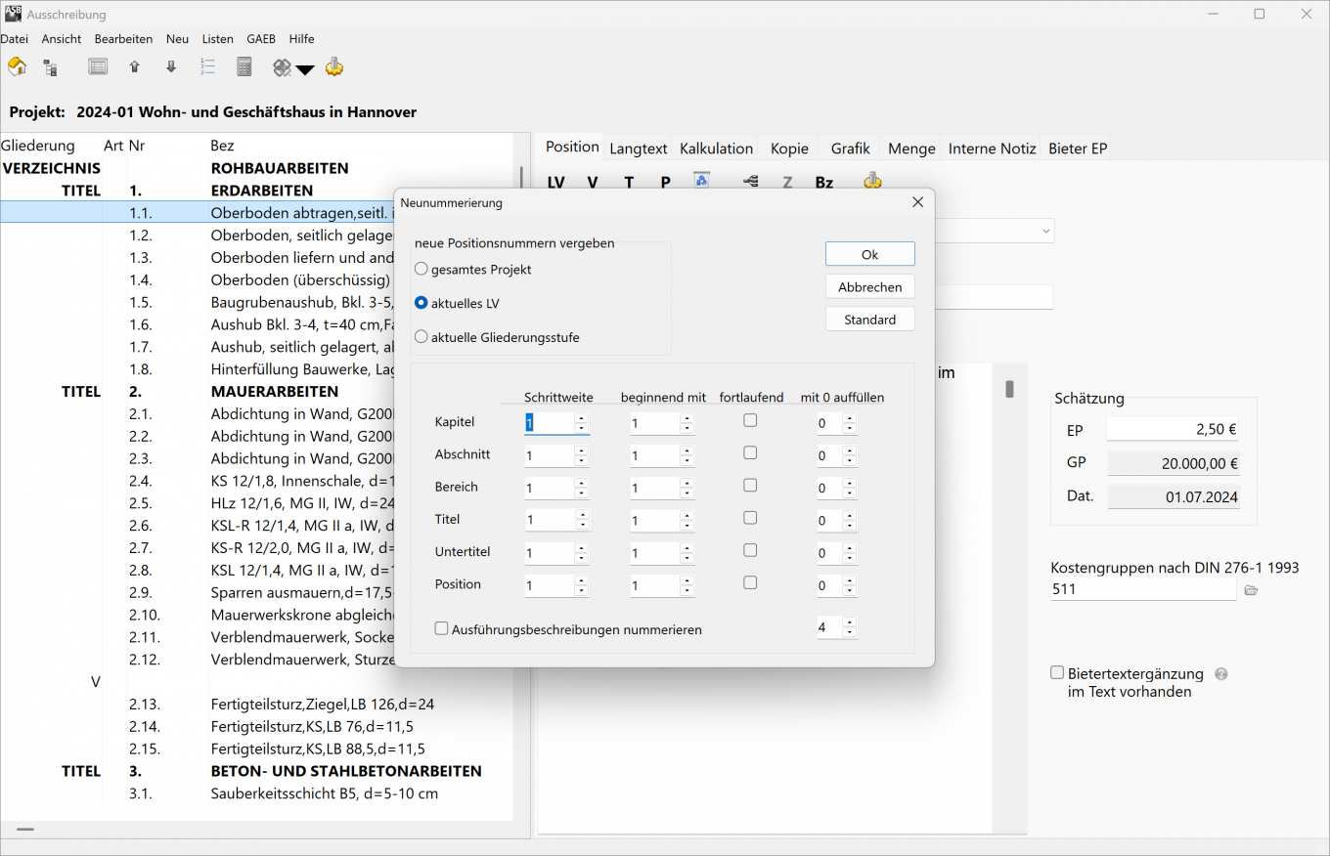Viewport: 1330px width, 856px height.
Task: Switch to the Langtext tab
Action: click(x=639, y=149)
